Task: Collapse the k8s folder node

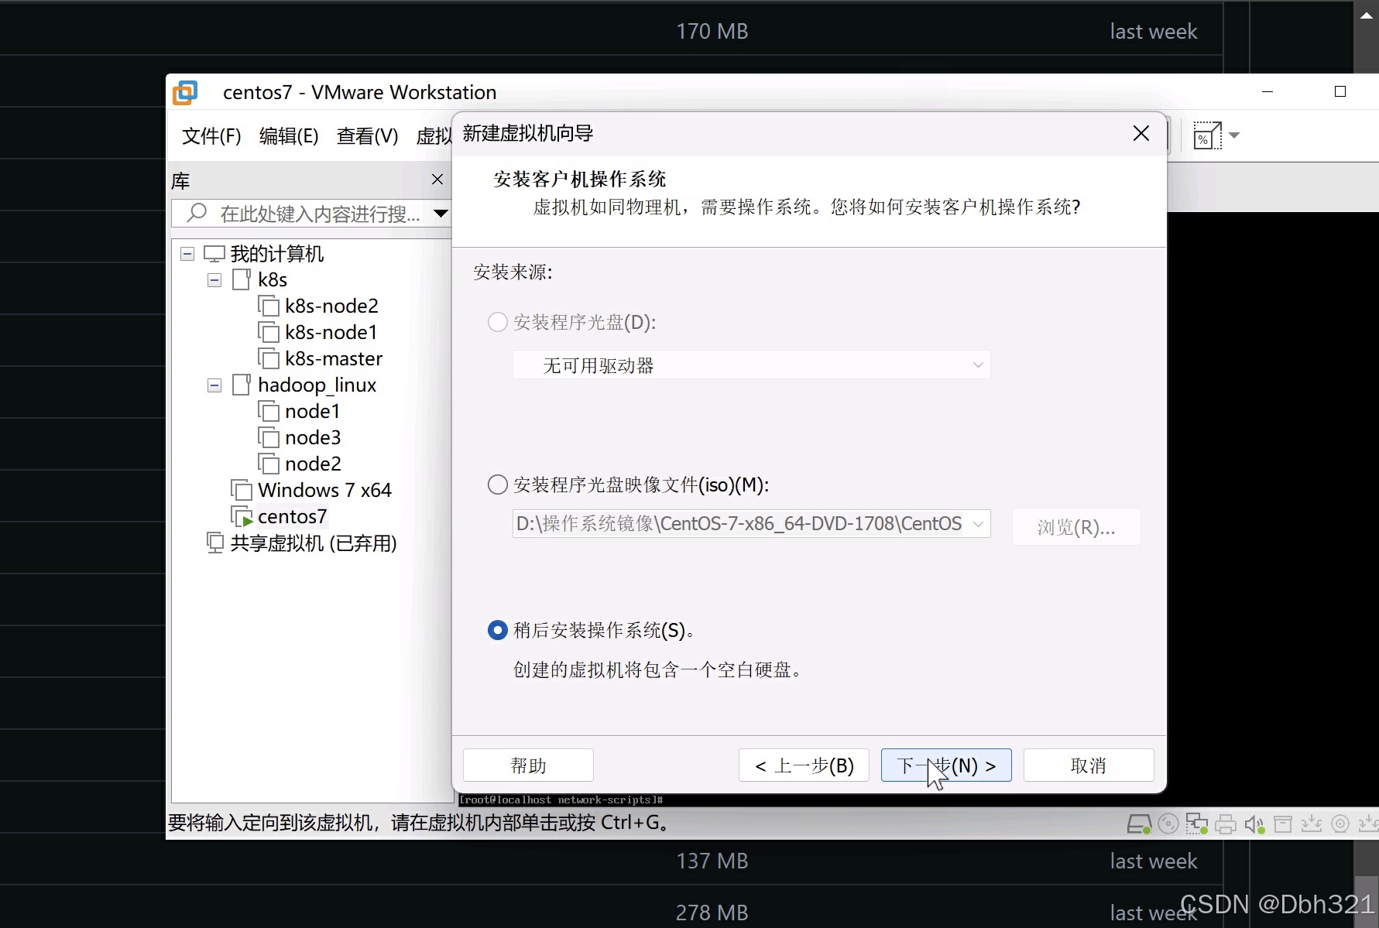Action: coord(214,280)
